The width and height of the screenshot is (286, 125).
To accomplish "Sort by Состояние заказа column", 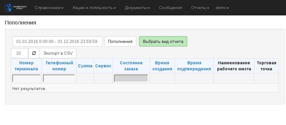I will click(x=131, y=66).
